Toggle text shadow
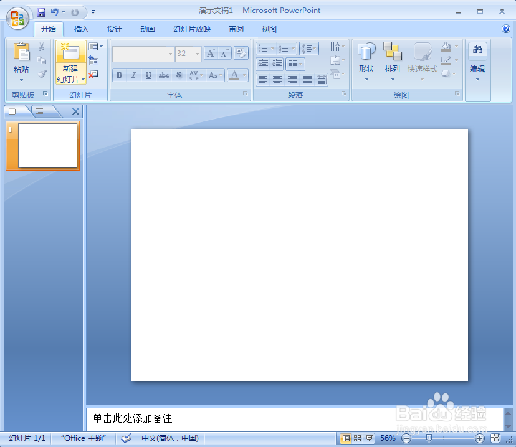The height and width of the screenshot is (447, 516). (179, 75)
